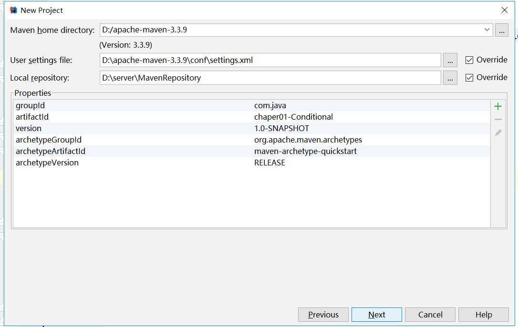The width and height of the screenshot is (518, 327).
Task: Click the value chaper01-Conditional
Action: (x=294, y=117)
